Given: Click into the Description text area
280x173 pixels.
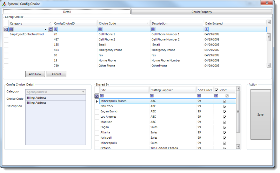Looking at the screenshot, I should point(55,124).
